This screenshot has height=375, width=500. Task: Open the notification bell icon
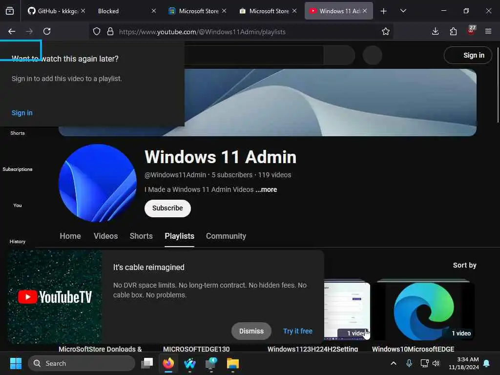coord(487,363)
